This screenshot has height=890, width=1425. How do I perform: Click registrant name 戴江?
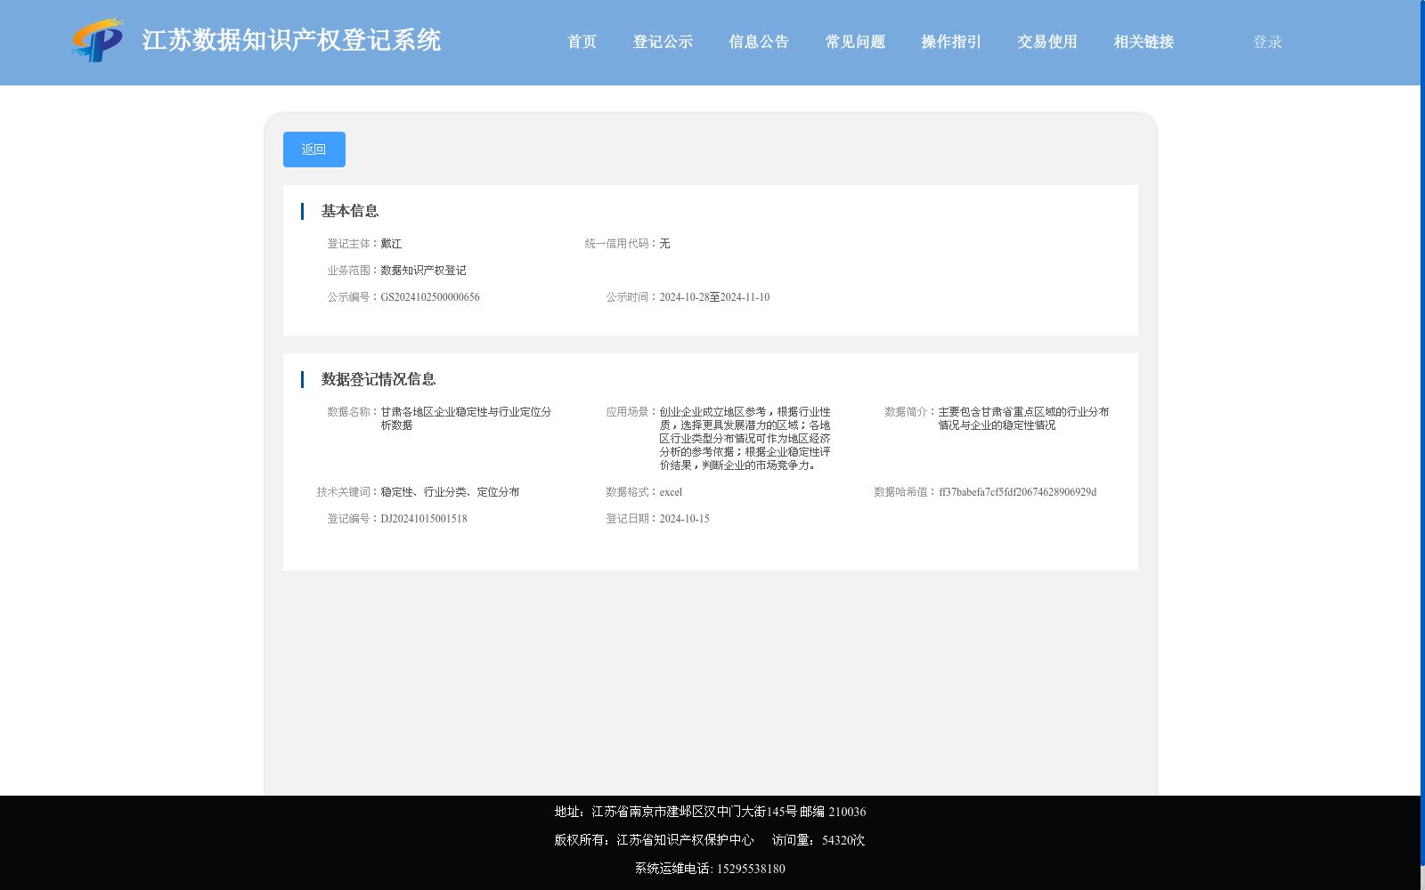pyautogui.click(x=391, y=244)
